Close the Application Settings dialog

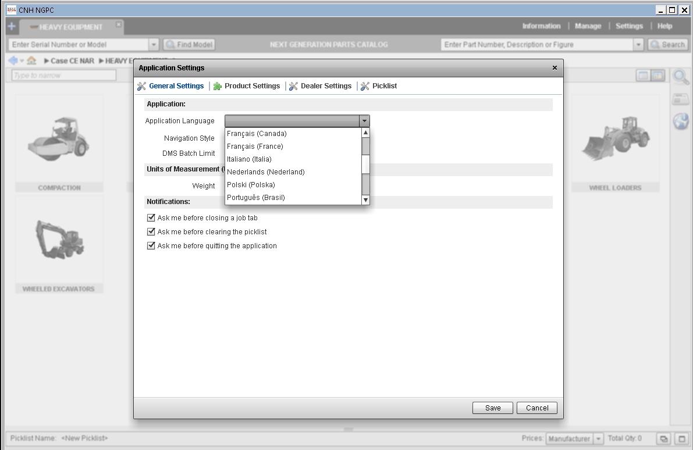pos(554,68)
